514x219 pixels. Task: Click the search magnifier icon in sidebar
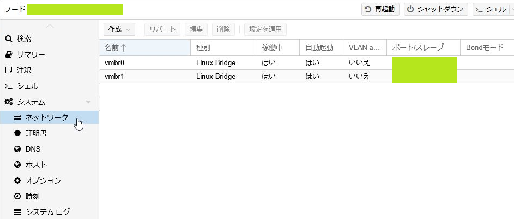[x=9, y=39]
